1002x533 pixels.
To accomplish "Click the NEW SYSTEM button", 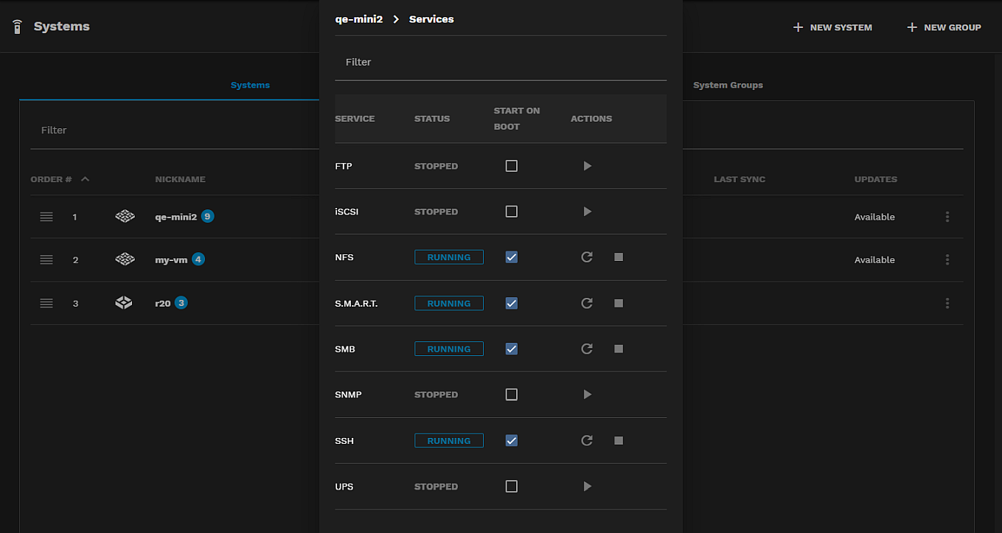I will tap(832, 27).
